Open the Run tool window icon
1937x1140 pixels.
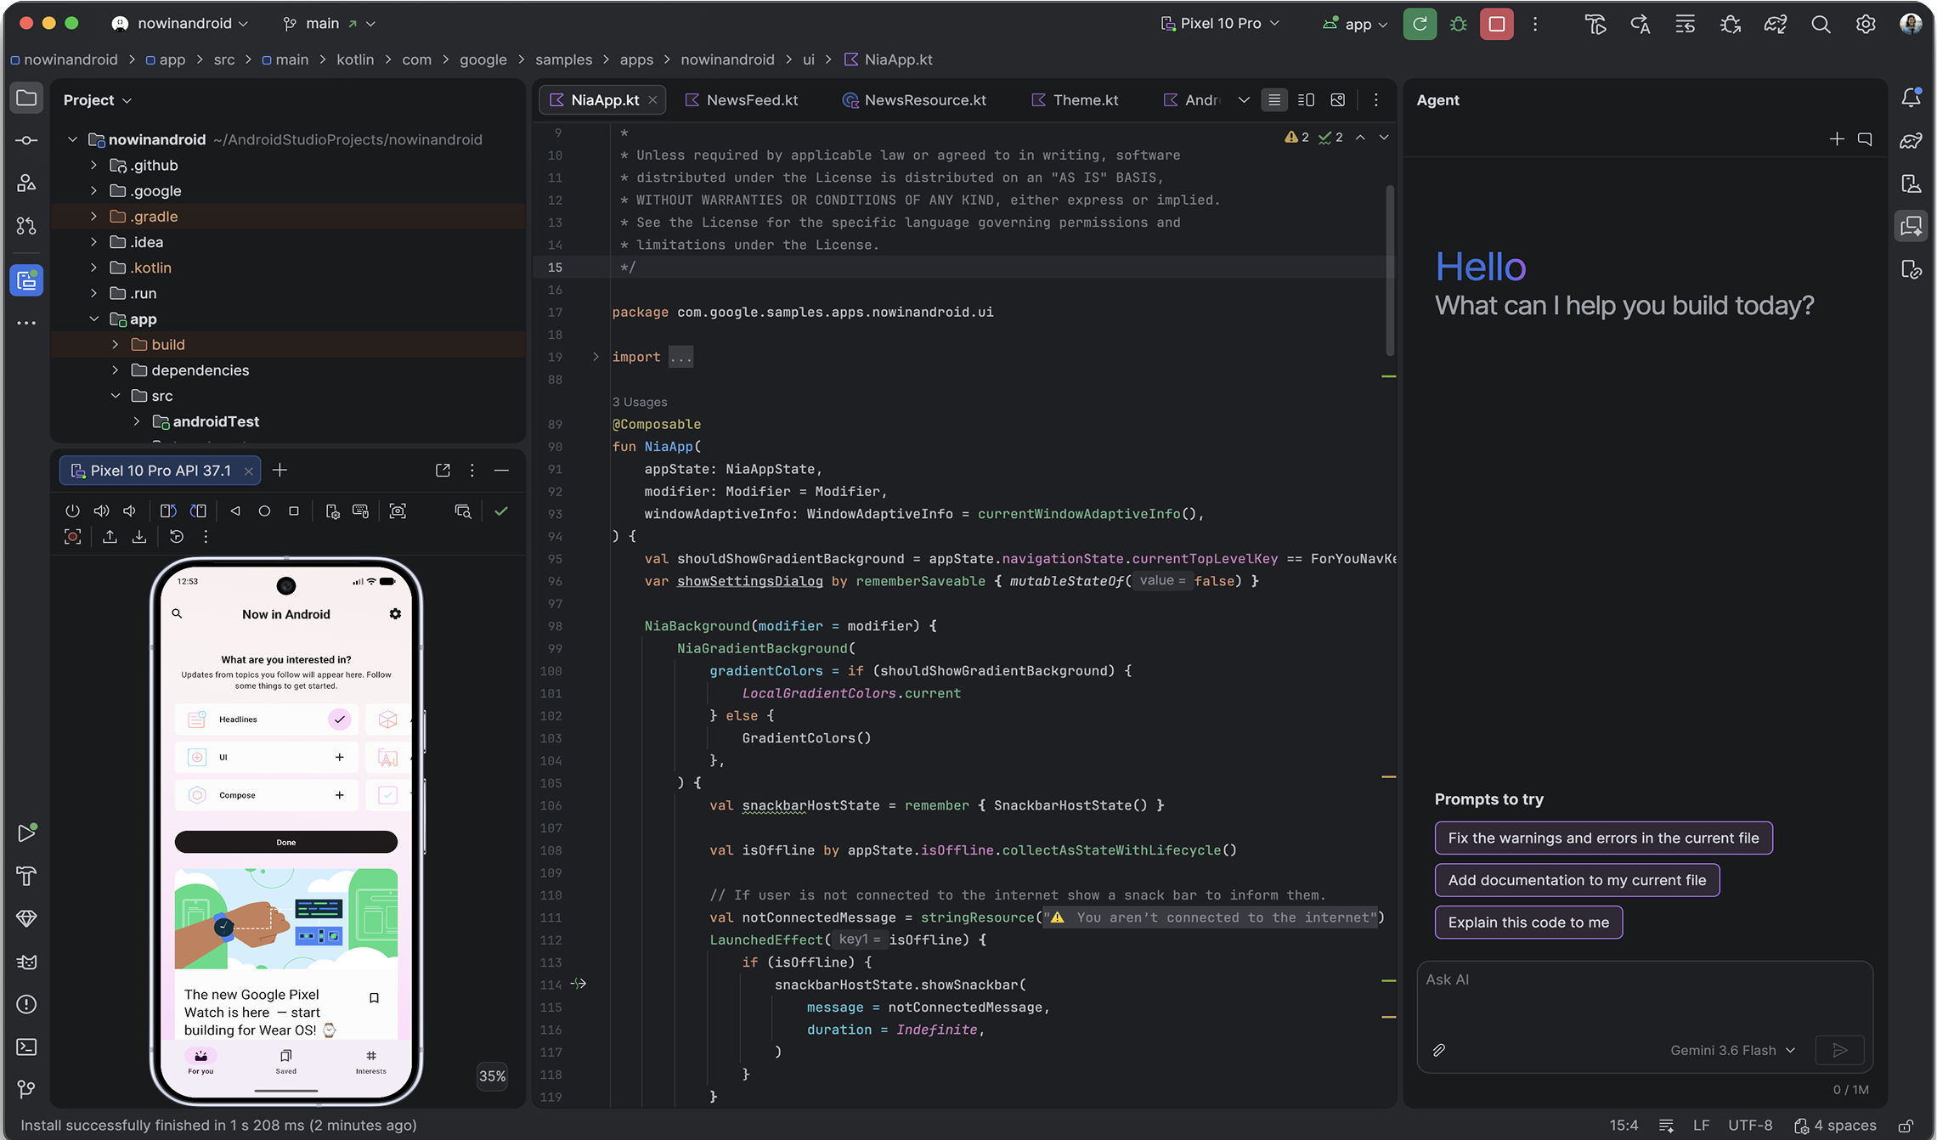click(26, 832)
